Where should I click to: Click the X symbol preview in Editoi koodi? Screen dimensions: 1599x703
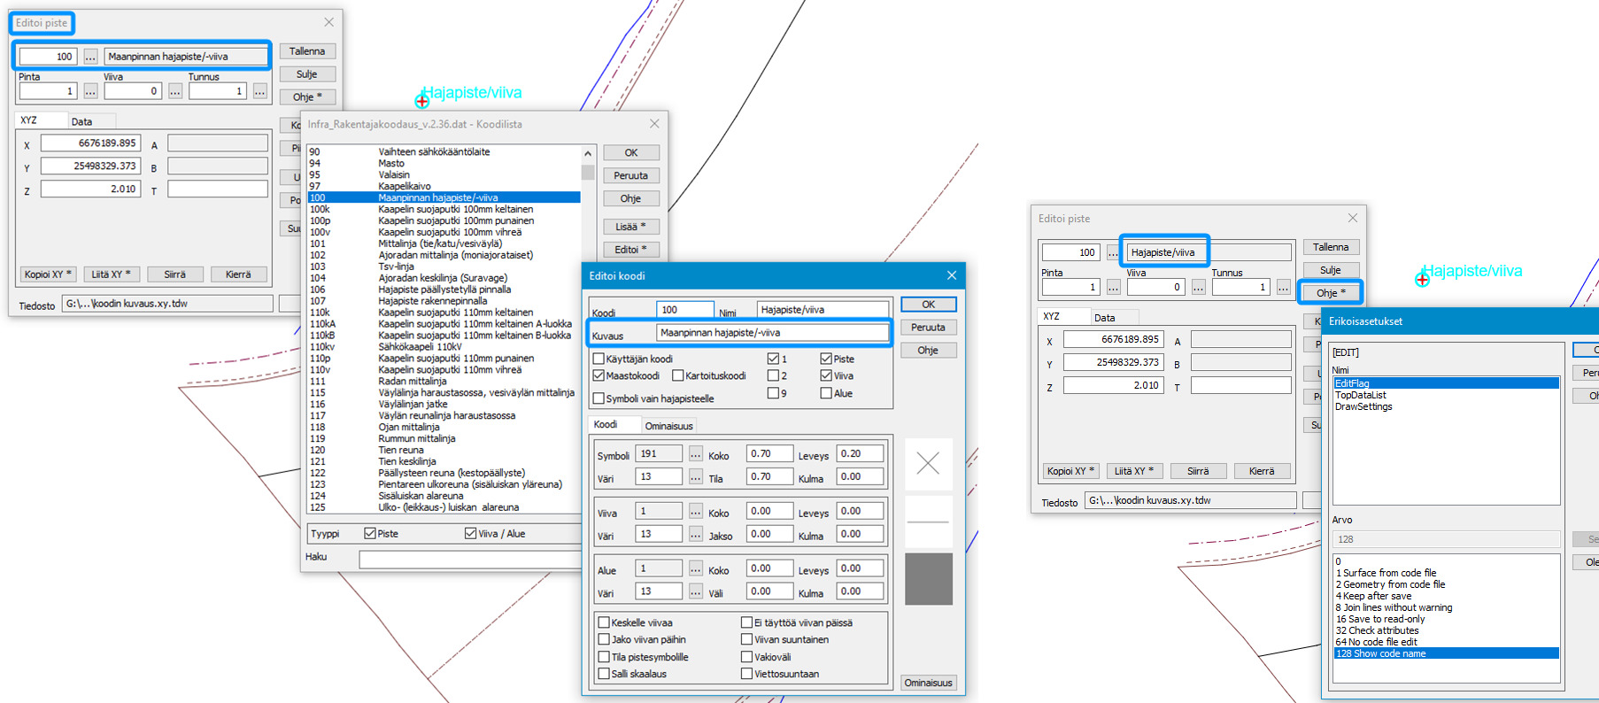click(928, 463)
